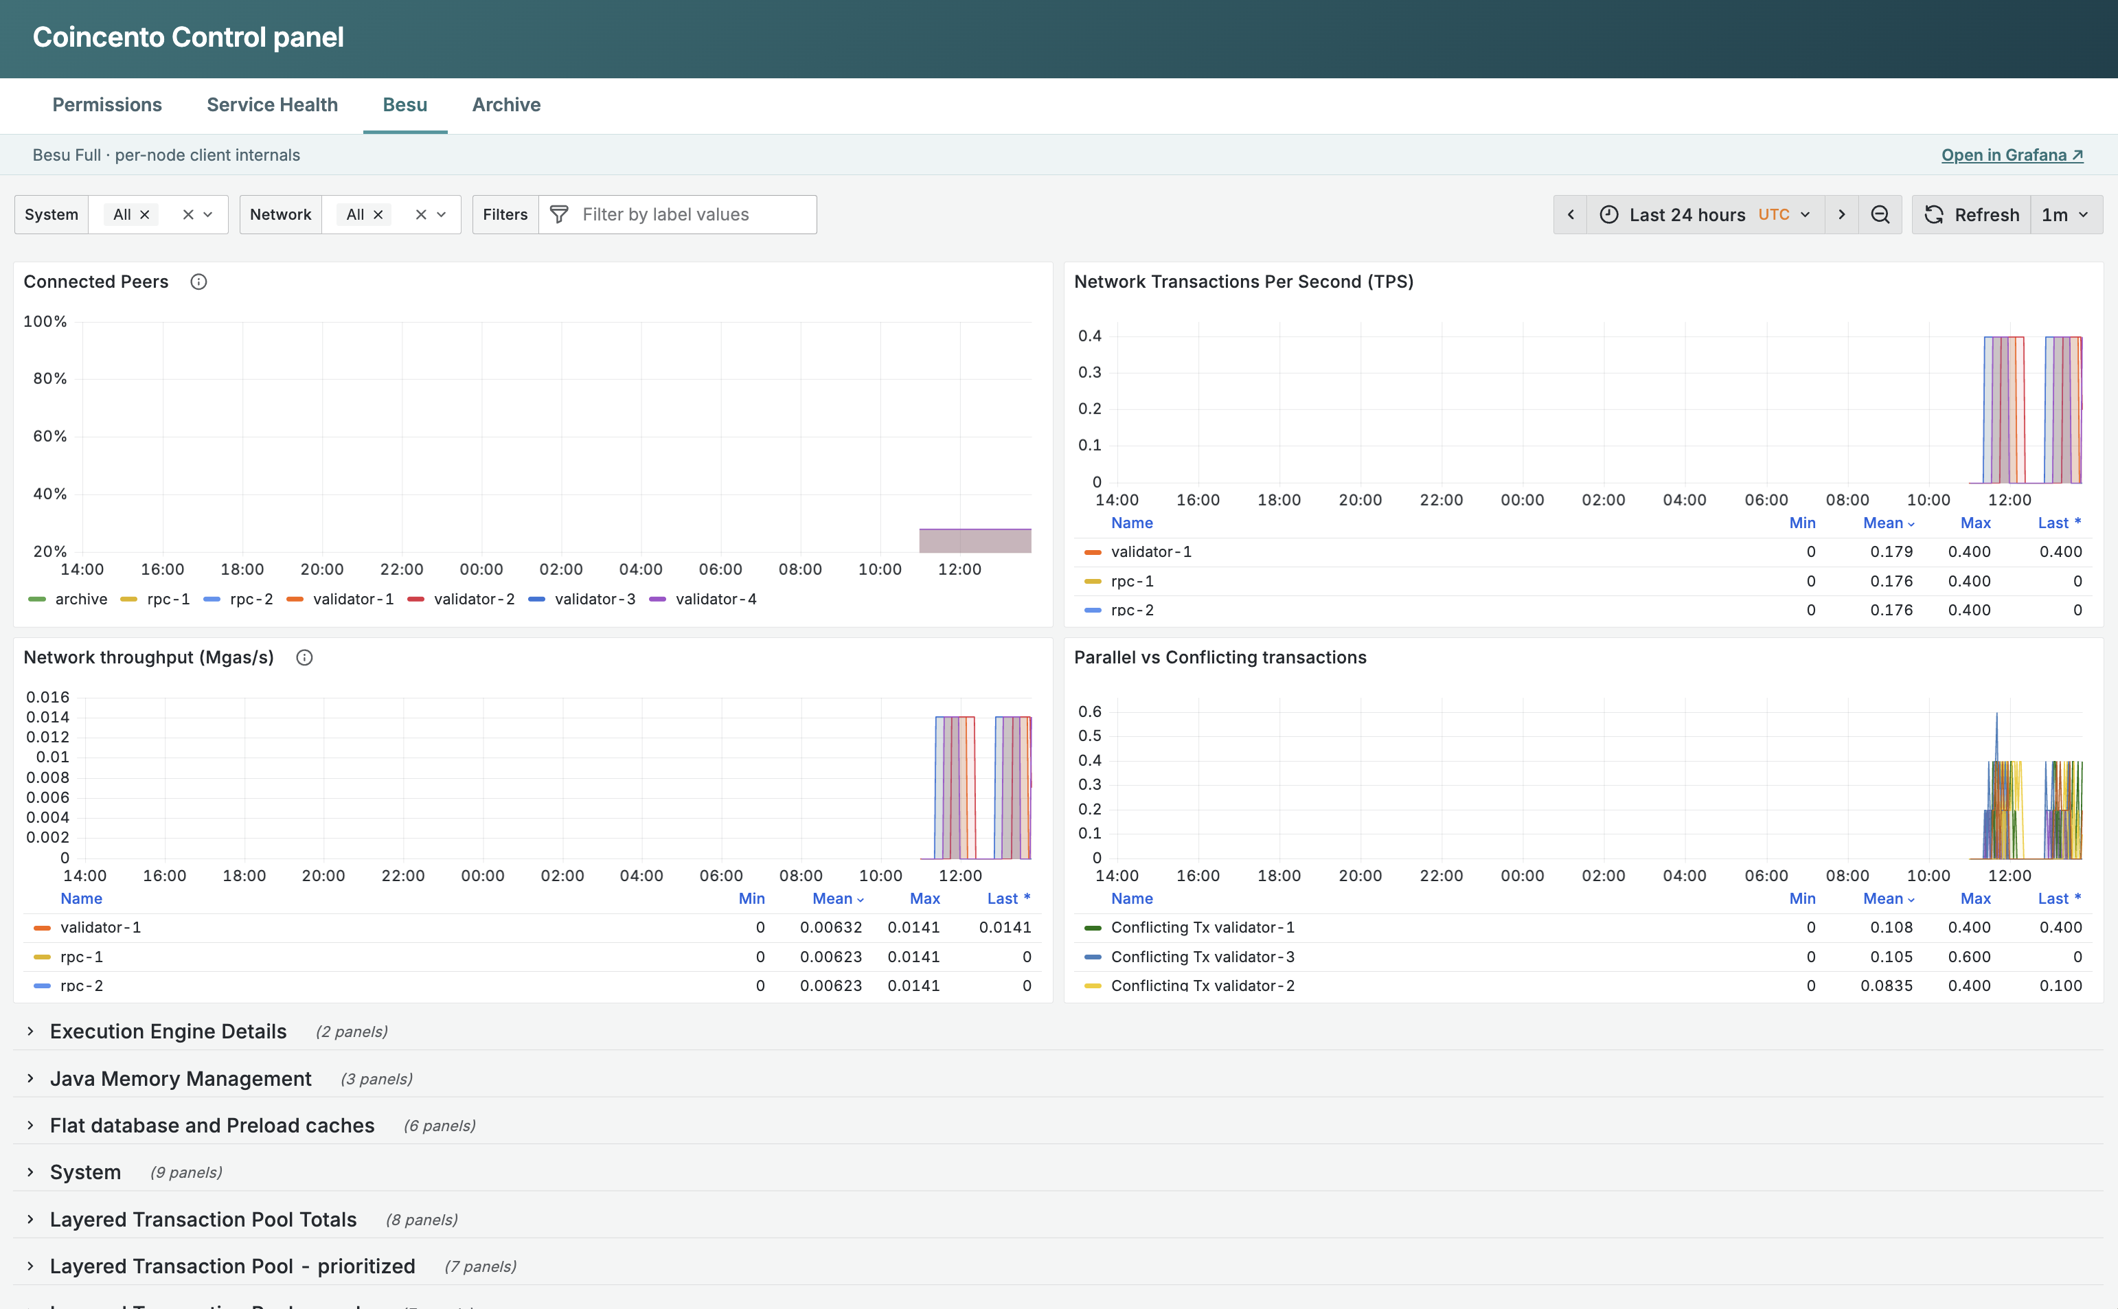Viewport: 2118px width, 1309px height.
Task: Click the validator-1 color swatch in the throughput legend
Action: (41, 927)
